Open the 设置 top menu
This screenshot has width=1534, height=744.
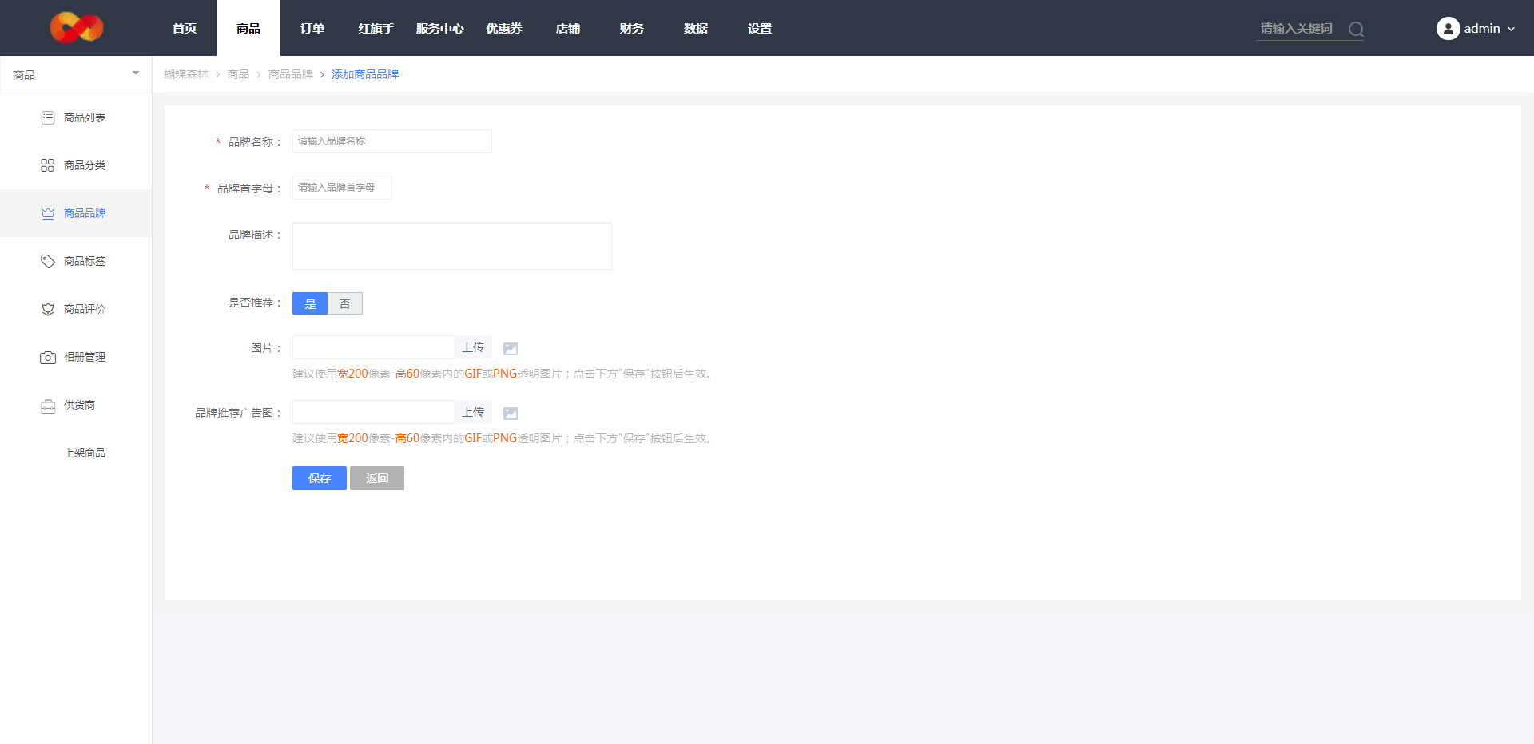pyautogui.click(x=760, y=28)
